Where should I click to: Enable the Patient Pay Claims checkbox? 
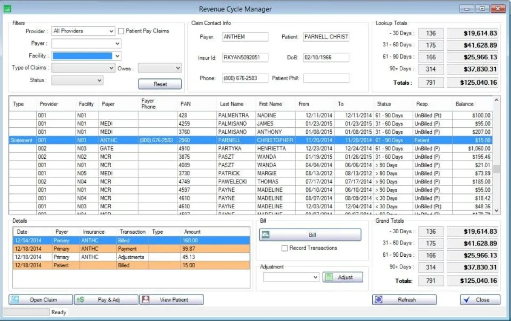click(121, 31)
